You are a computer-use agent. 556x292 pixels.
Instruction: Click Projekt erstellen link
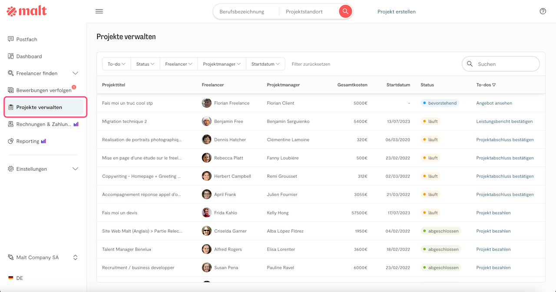396,12
